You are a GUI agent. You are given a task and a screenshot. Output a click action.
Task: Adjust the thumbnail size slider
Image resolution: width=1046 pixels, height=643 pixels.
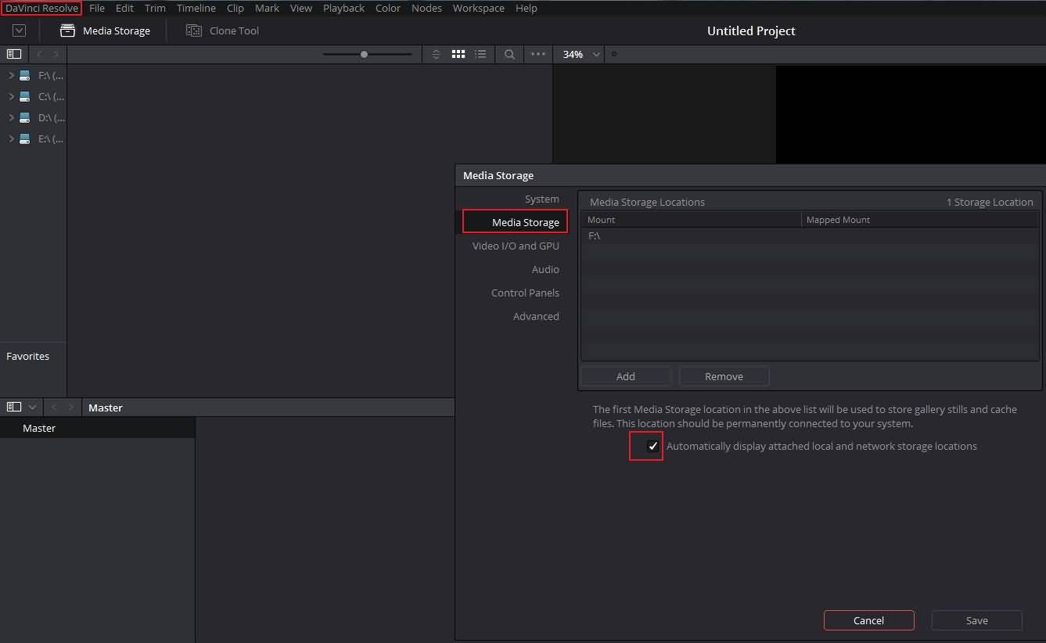pos(364,54)
